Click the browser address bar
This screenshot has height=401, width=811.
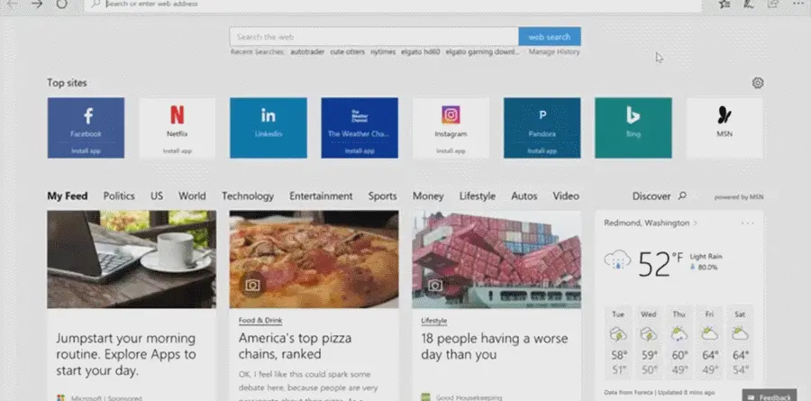pos(393,5)
